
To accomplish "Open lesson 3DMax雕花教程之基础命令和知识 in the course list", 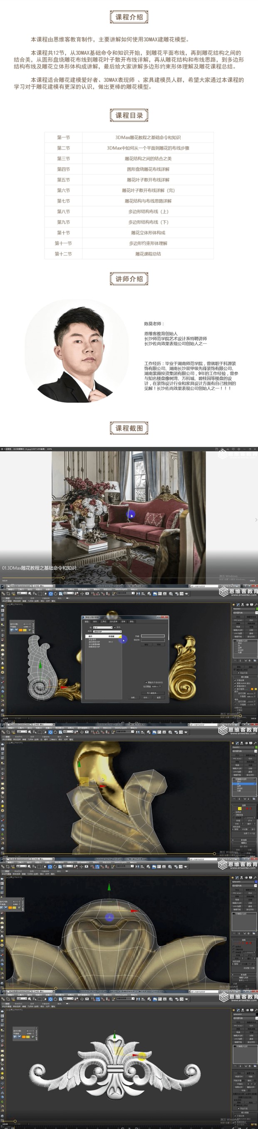I will tap(148, 137).
